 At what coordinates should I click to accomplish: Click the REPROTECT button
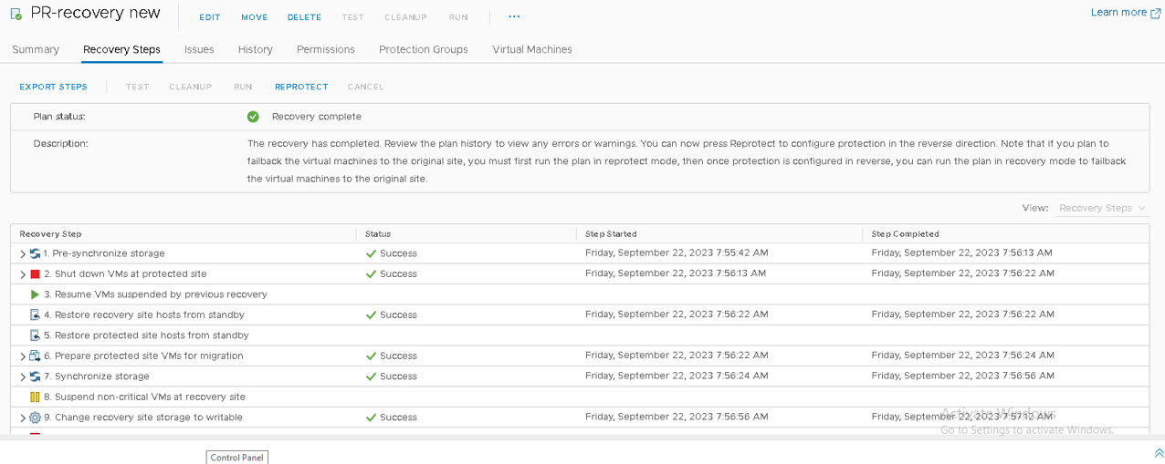click(x=301, y=87)
